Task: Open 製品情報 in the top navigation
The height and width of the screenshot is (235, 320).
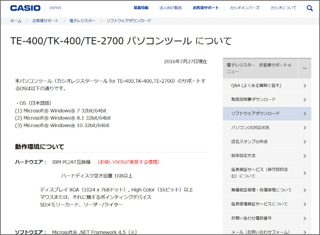Action: (141, 8)
